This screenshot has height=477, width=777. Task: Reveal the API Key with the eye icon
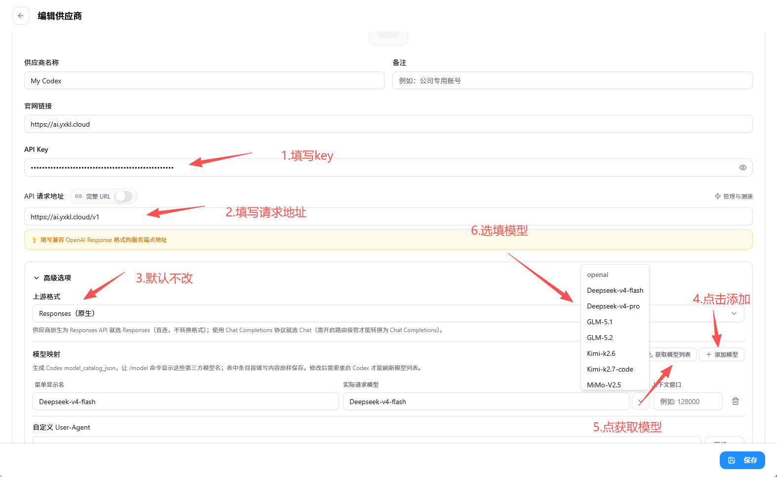click(742, 168)
